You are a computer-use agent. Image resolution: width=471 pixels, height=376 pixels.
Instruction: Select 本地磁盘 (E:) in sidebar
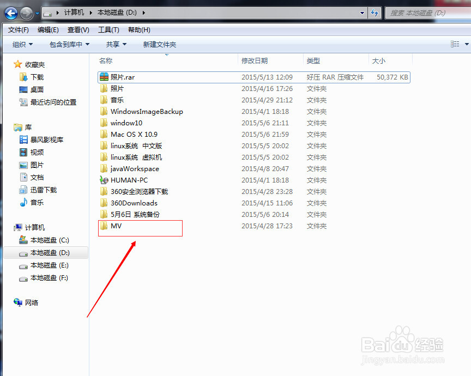point(44,265)
